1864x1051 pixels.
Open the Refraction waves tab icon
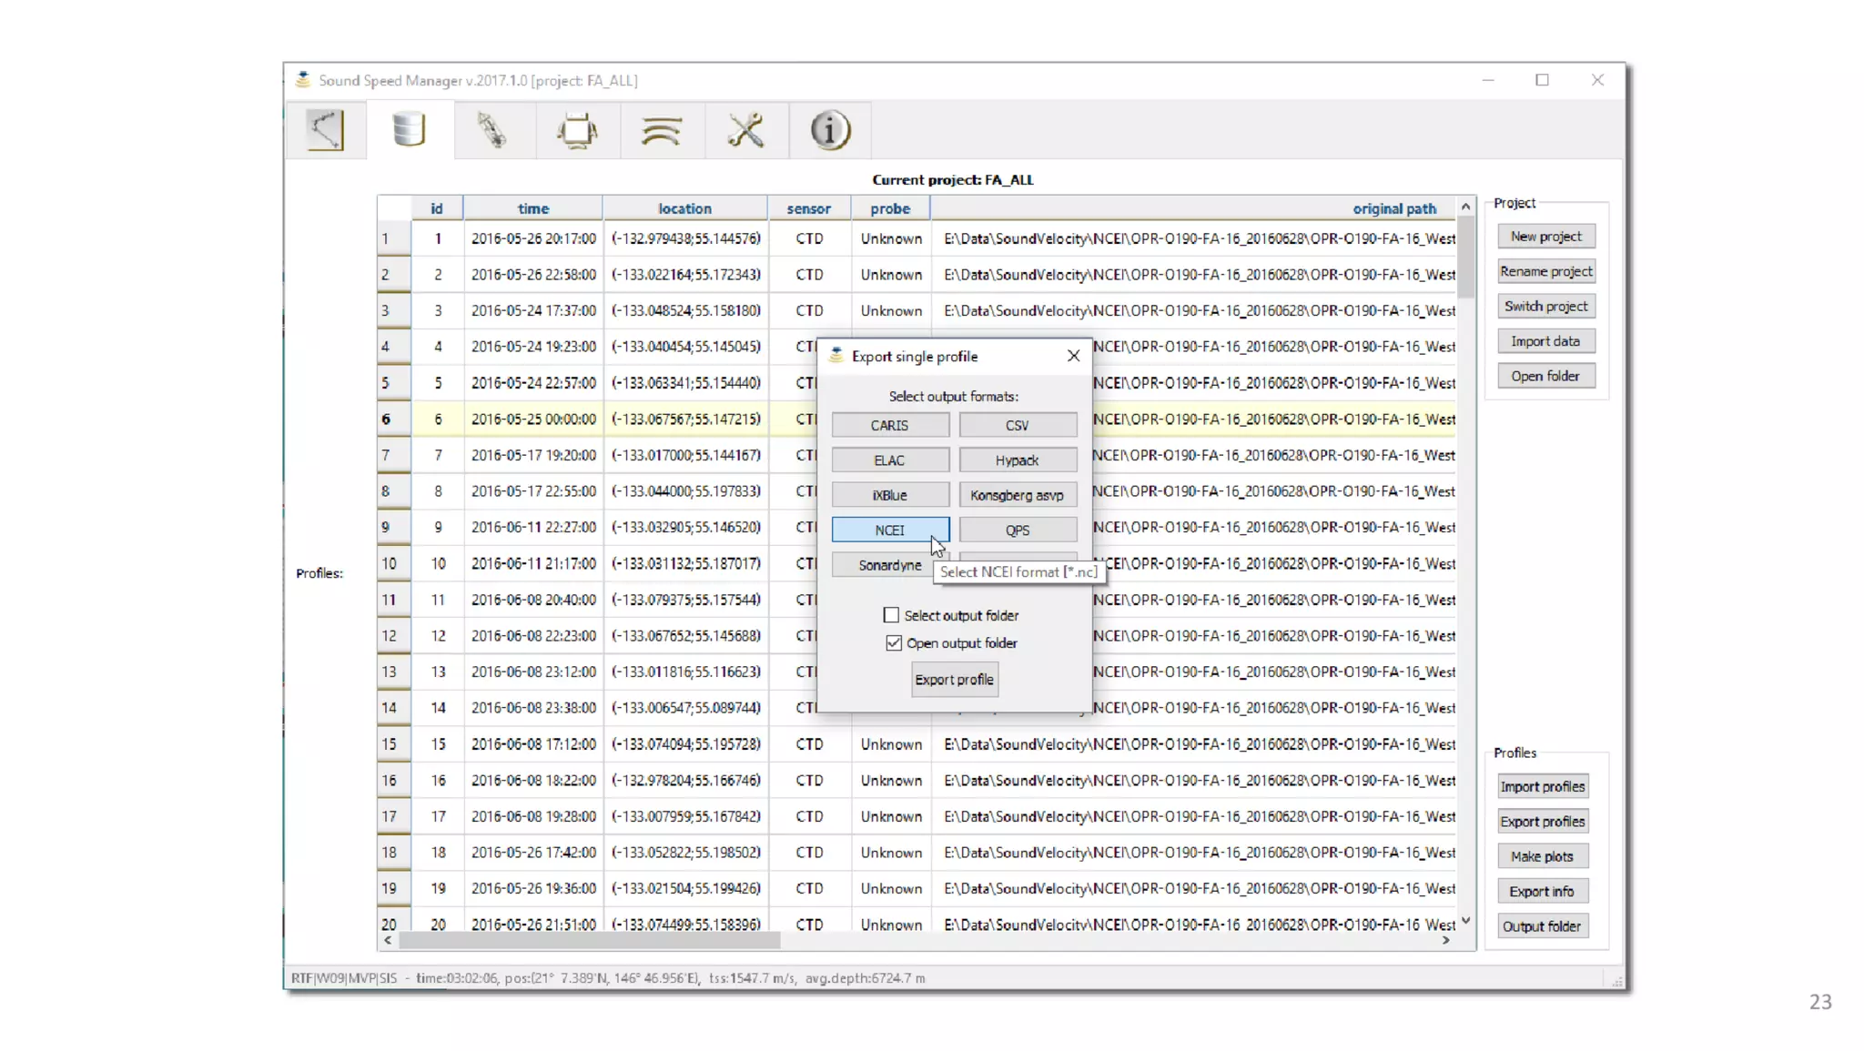point(662,130)
